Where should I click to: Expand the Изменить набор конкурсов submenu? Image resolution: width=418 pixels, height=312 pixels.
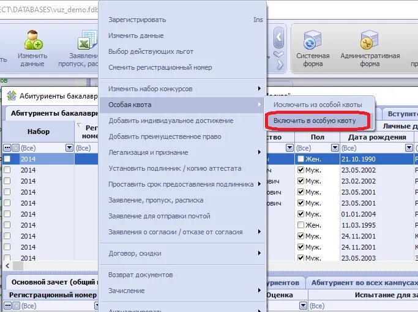click(259, 89)
